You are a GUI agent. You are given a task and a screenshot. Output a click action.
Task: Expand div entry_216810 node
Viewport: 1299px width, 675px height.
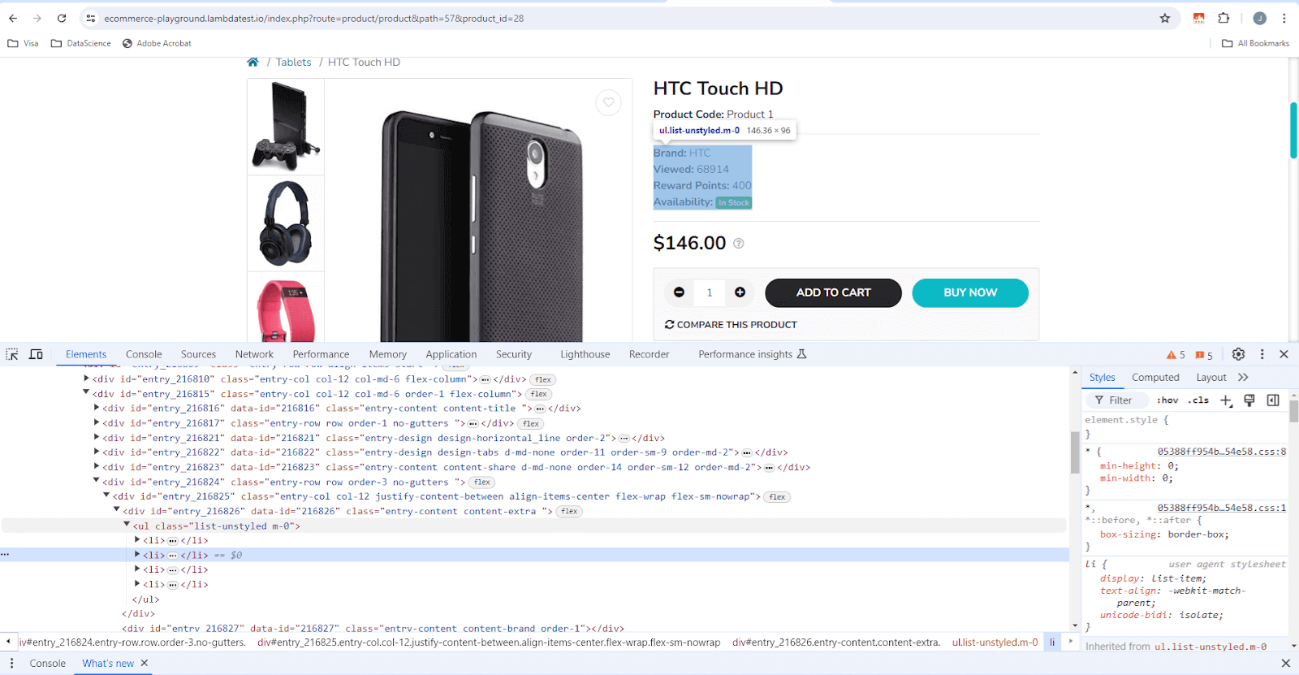point(86,379)
